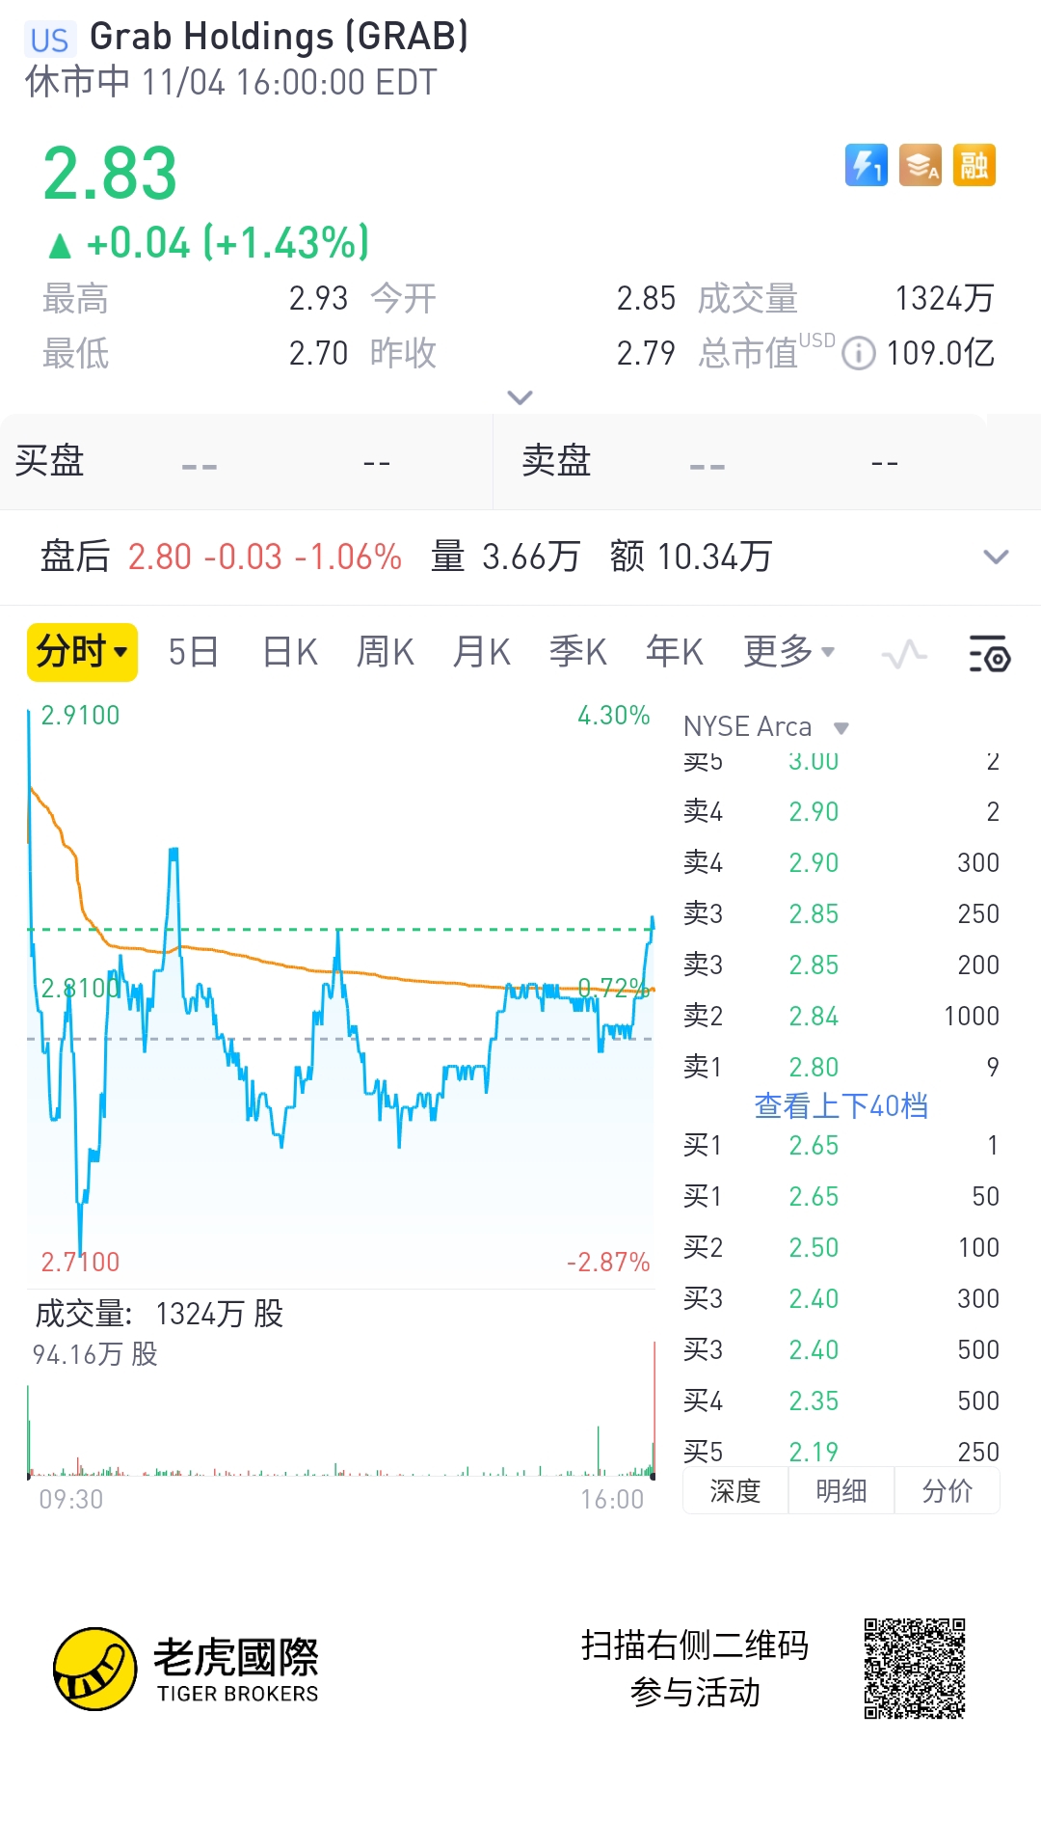This screenshot has width=1041, height=1822.
Task: Switch to the 年K chart tab
Action: (x=675, y=652)
